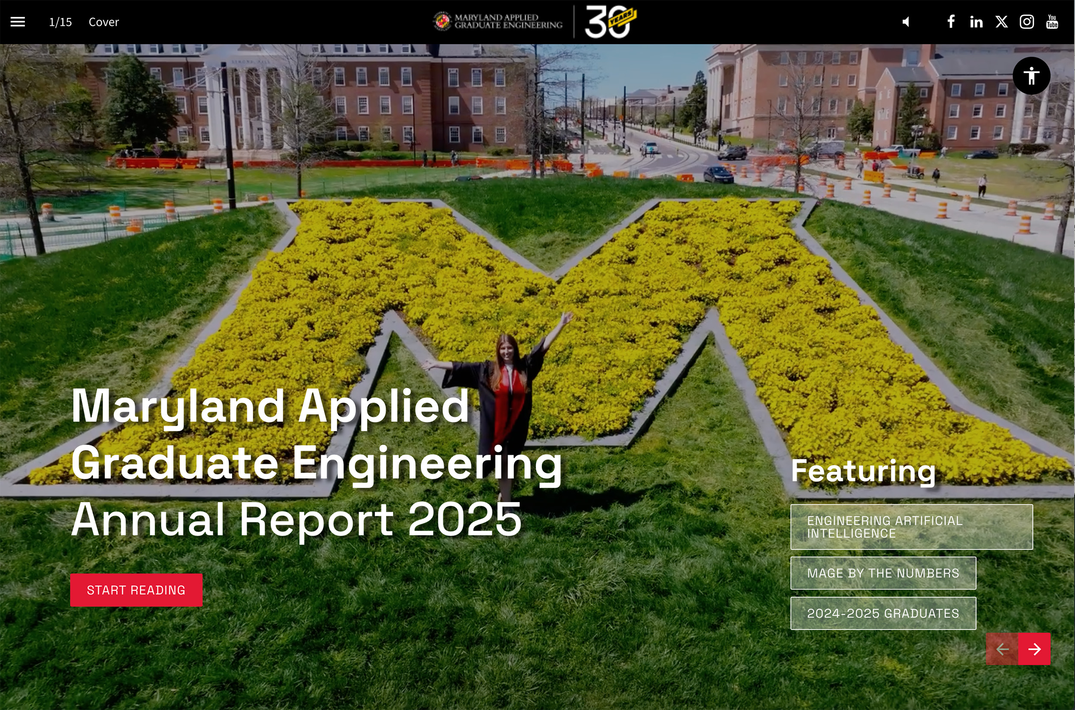This screenshot has width=1075, height=710.
Task: Go back using the left arrow control
Action: tap(1003, 649)
